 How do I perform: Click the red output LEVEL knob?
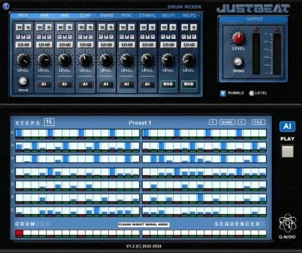tap(238, 38)
